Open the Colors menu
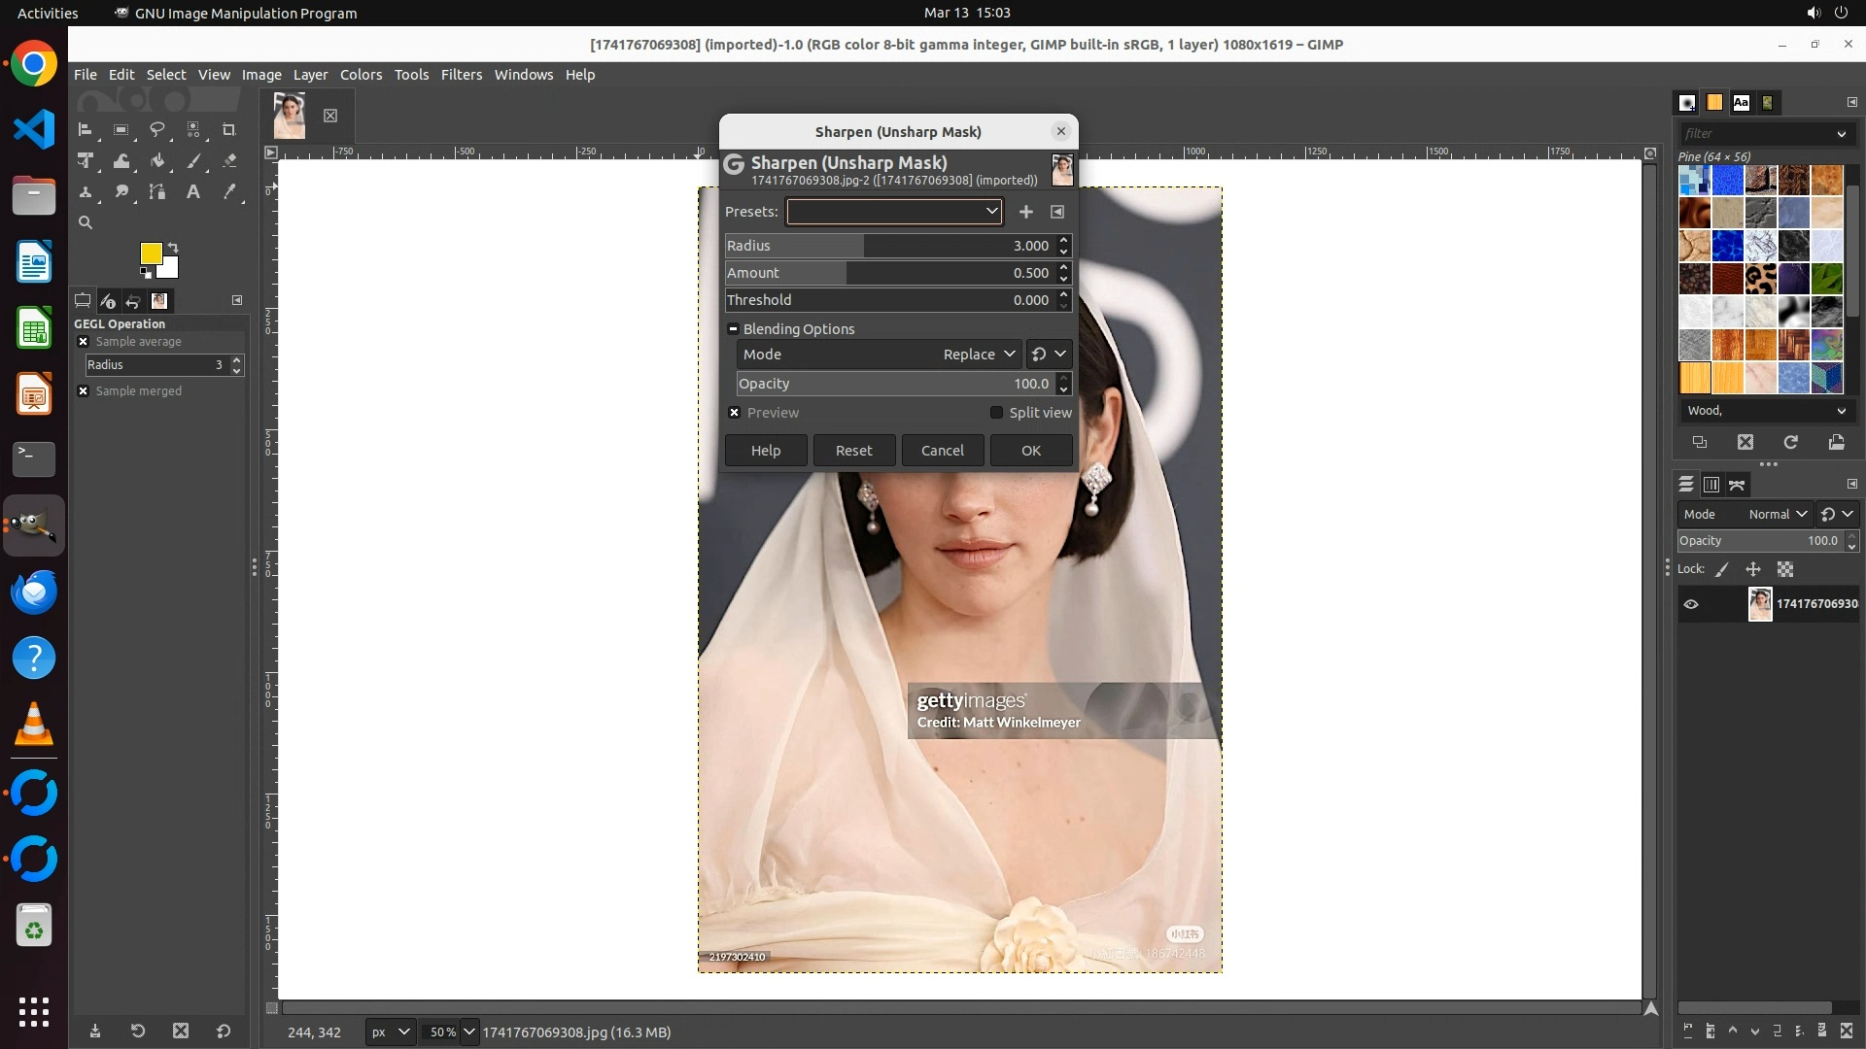The image size is (1866, 1049). (x=361, y=75)
